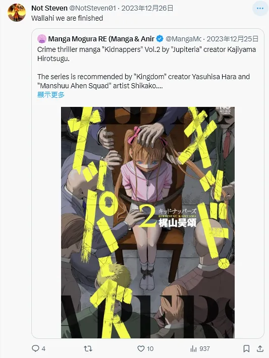Open the view analytics bar chart icon

coord(194,348)
